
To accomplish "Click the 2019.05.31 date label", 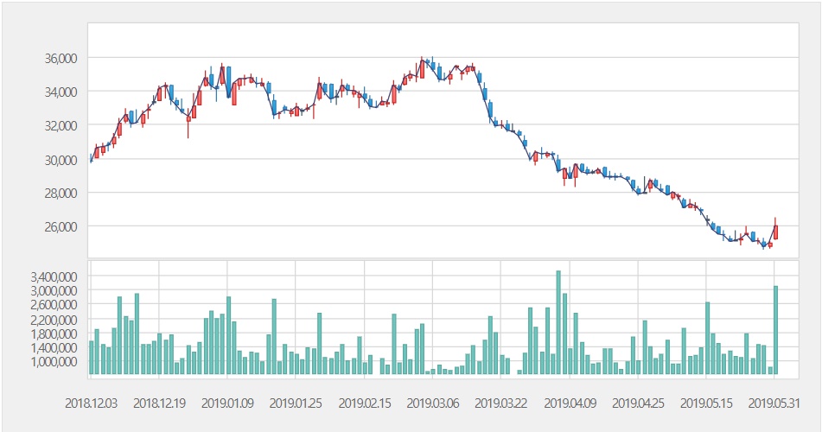I will coord(774,403).
